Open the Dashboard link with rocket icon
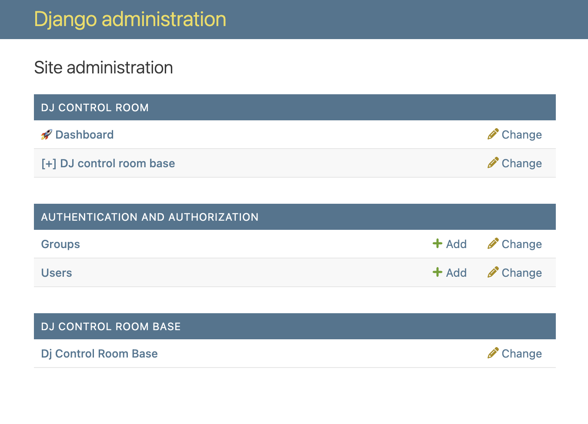This screenshot has width=588, height=424. tap(77, 135)
